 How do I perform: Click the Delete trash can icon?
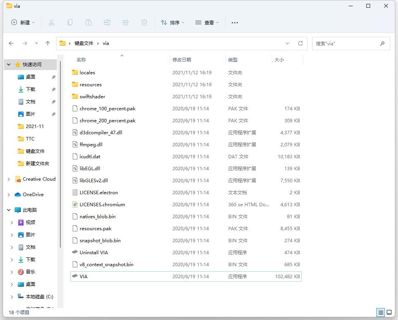(144, 22)
